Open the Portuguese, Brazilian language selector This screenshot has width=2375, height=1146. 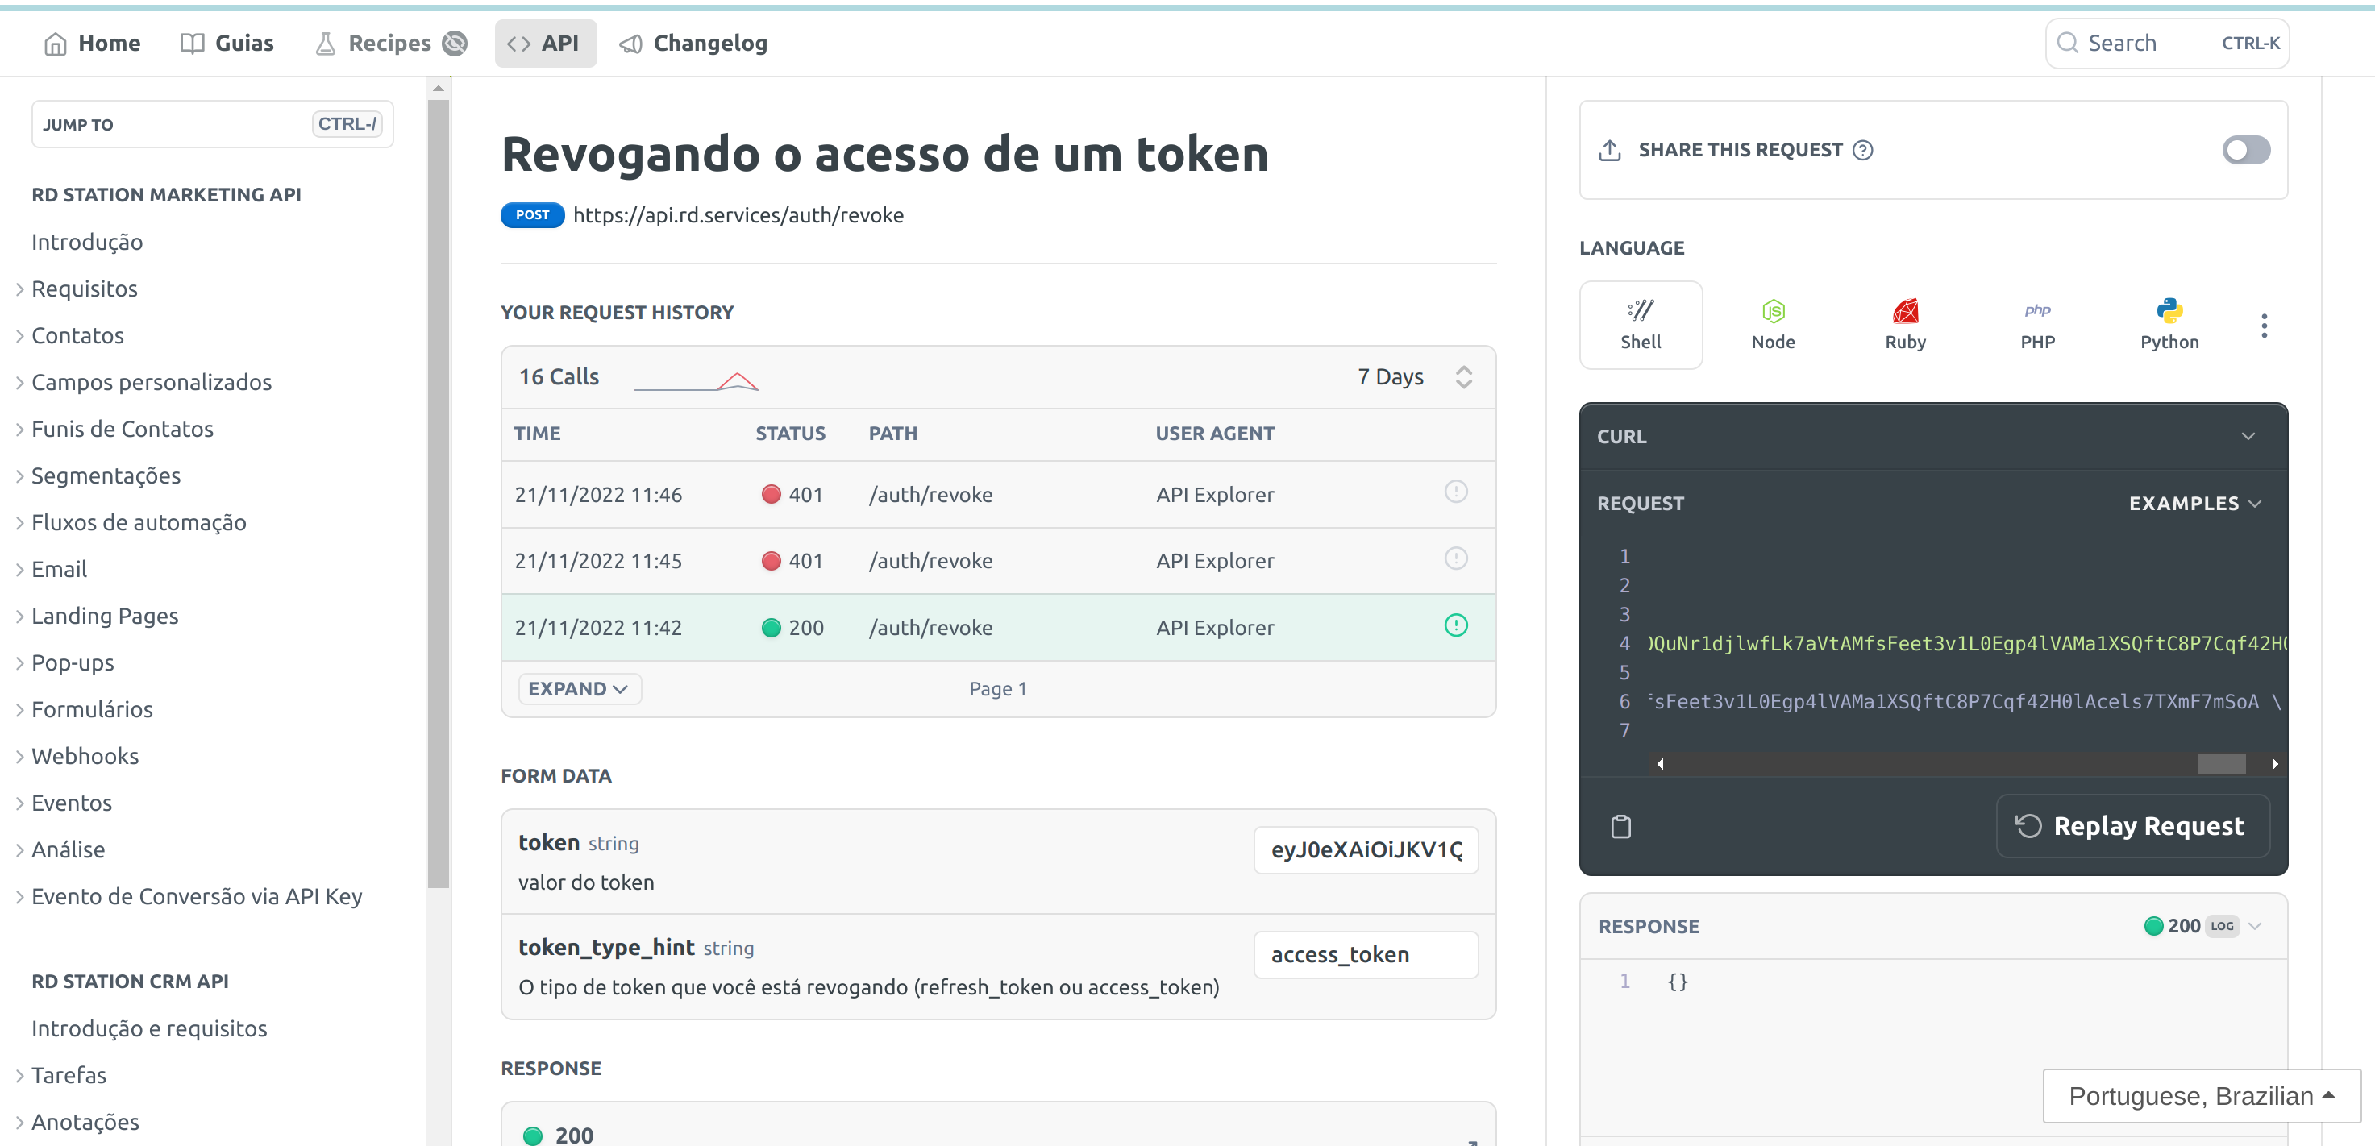(2200, 1095)
